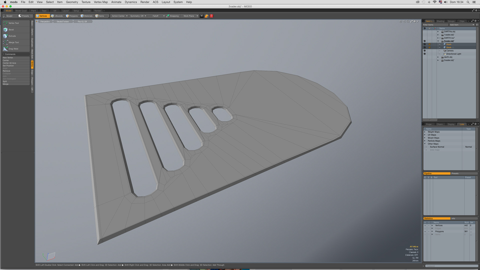Open macOS Spotlight search

coord(468,2)
